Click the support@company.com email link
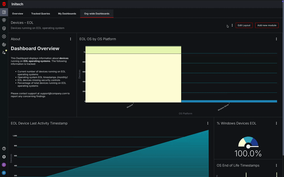Viewport: 284px width, 177px height. pyautogui.click(x=54, y=93)
